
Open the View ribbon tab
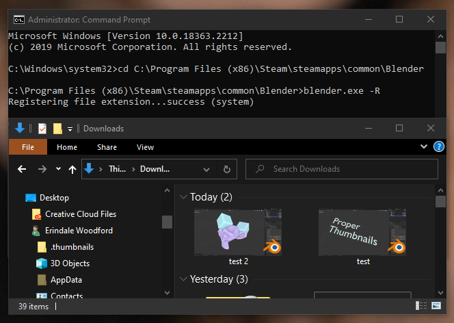[x=145, y=147]
